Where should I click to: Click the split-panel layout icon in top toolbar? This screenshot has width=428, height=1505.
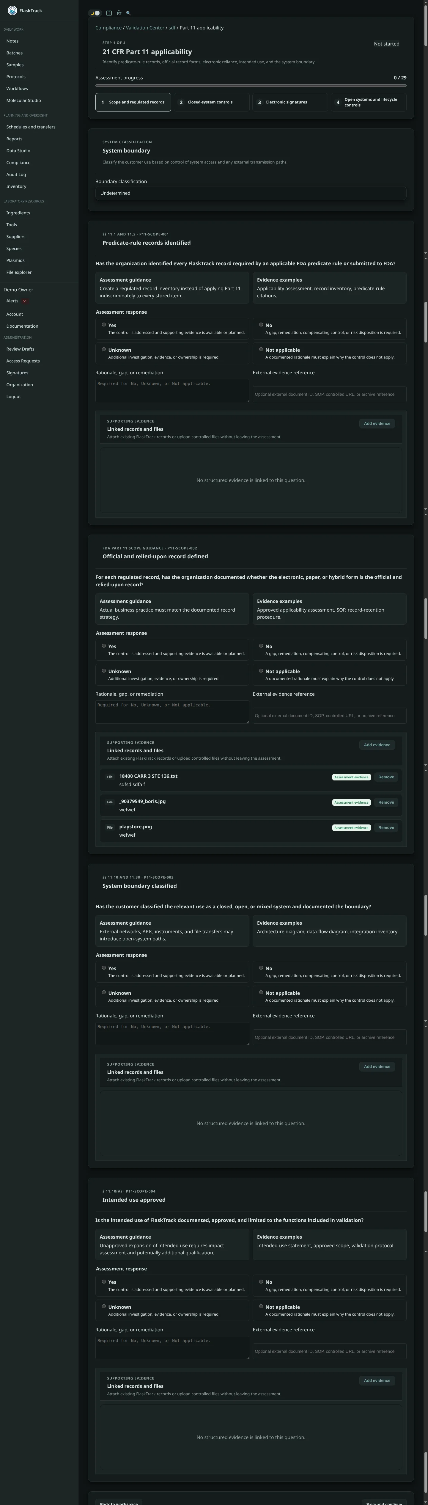tap(108, 13)
